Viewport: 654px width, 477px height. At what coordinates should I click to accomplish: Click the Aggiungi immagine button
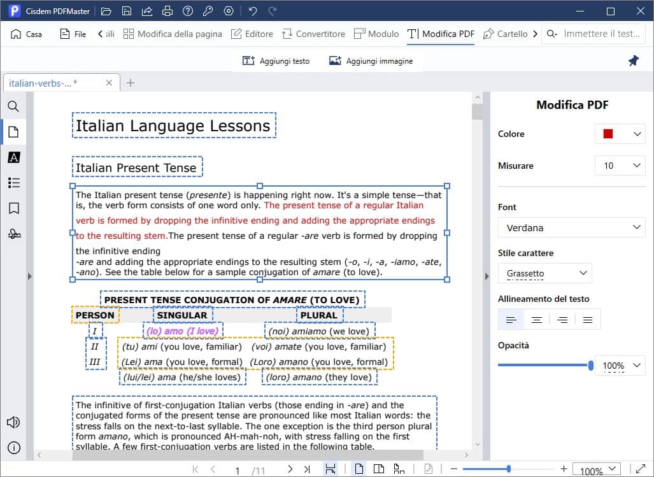[371, 61]
